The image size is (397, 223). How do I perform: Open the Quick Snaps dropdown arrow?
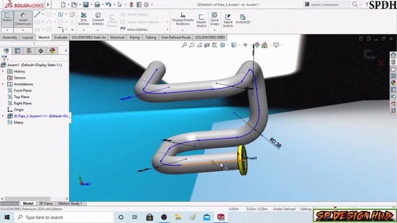tap(215, 30)
